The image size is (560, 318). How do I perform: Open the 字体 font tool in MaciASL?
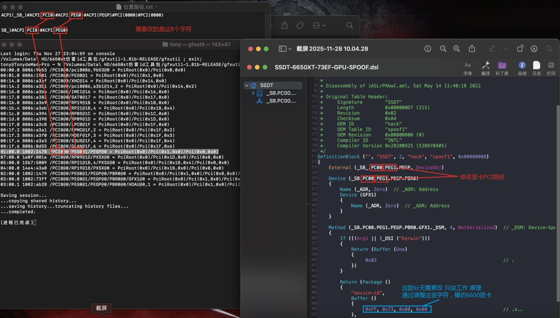point(468,68)
